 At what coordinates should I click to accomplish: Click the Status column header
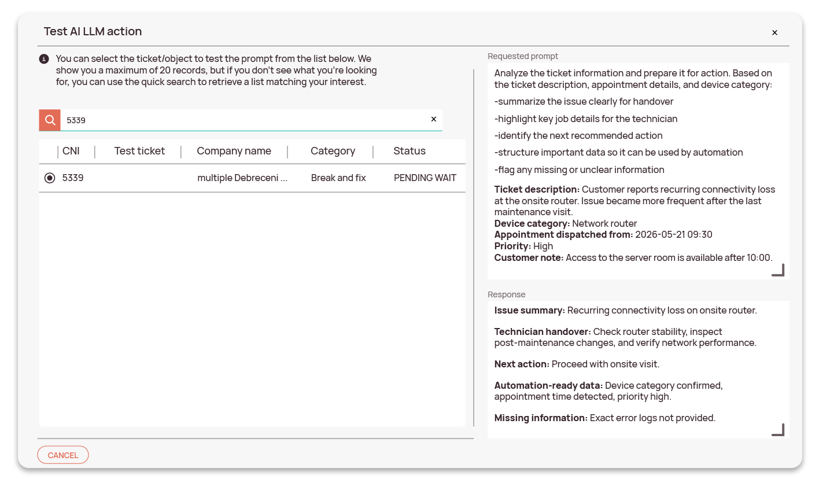click(x=409, y=151)
